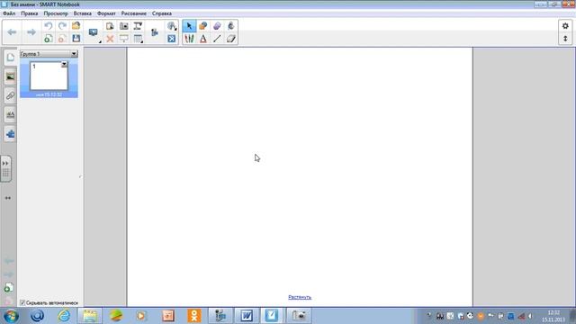The height and width of the screenshot is (324, 576).
Task: Click the Undo icon
Action: (x=48, y=26)
